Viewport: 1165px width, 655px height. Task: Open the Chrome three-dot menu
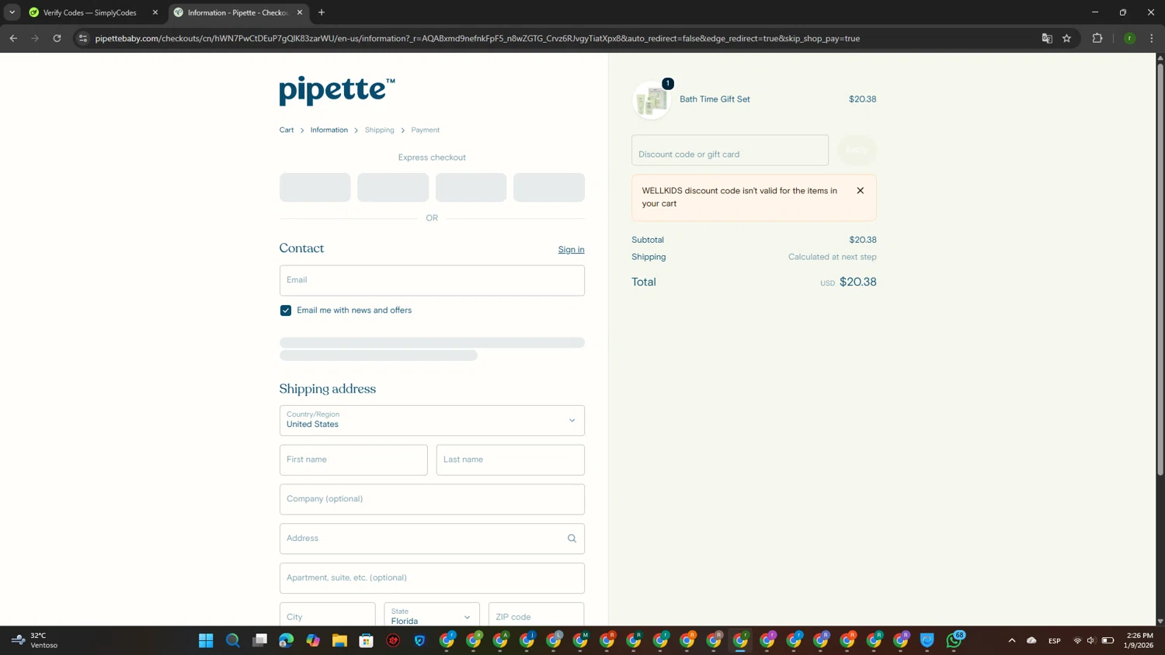[1152, 38]
